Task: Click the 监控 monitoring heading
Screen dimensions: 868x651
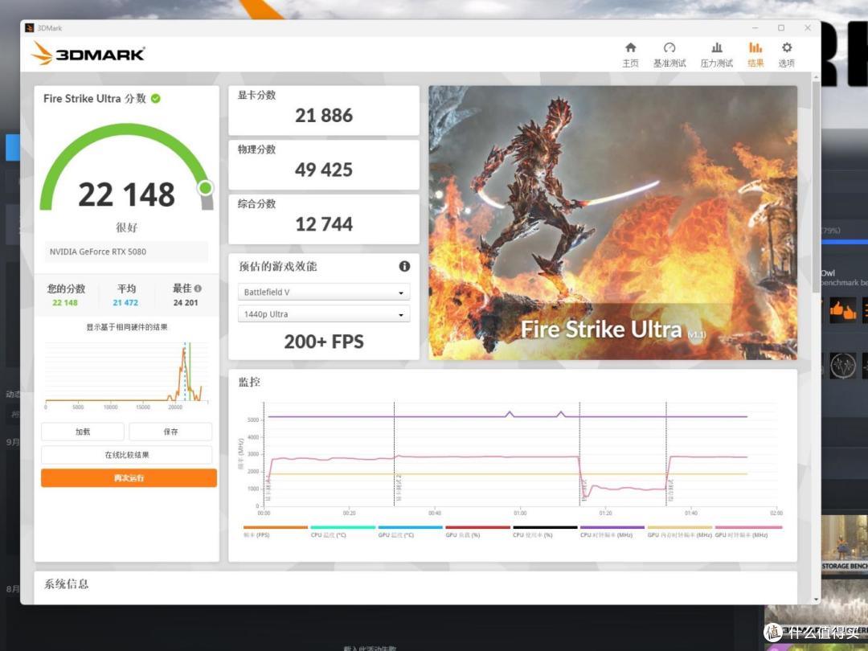Action: point(249,382)
